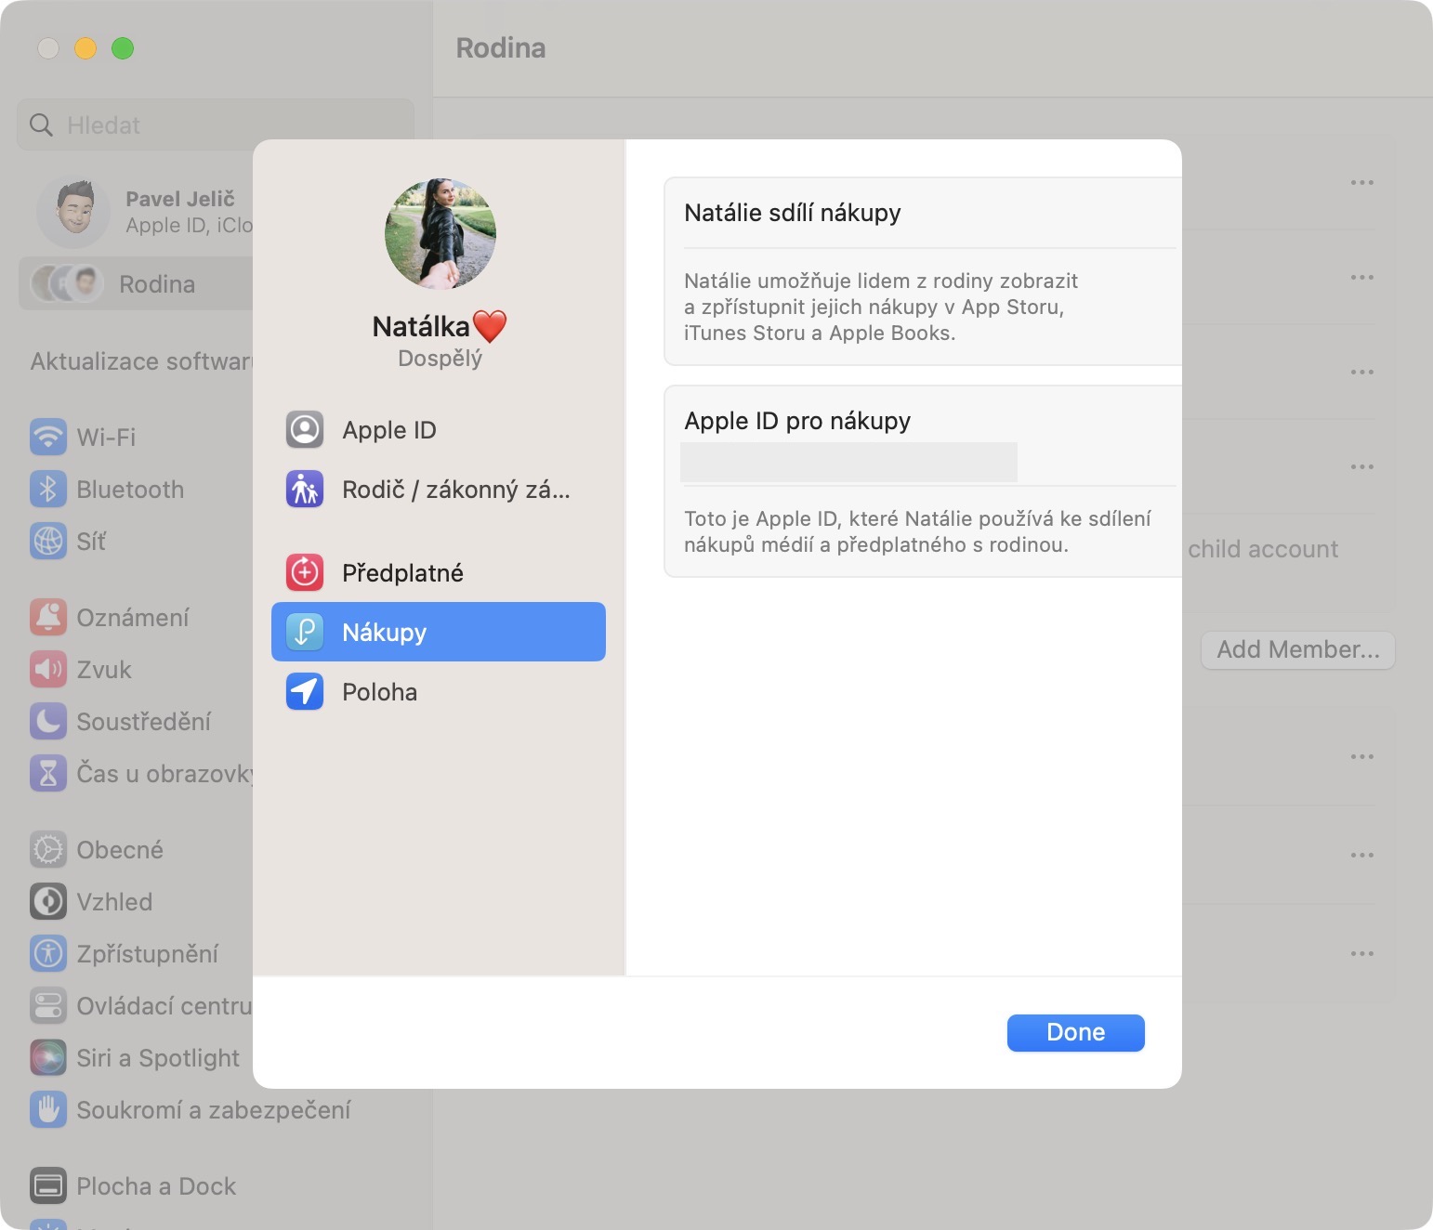Image resolution: width=1433 pixels, height=1230 pixels.
Task: Click the Zpřístupnění accessibility icon
Action: tap(48, 953)
